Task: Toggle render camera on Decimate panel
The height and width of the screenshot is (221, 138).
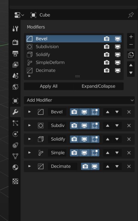Action: (x=85, y=166)
